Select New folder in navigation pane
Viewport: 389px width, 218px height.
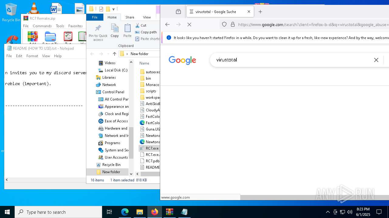[x=111, y=172]
